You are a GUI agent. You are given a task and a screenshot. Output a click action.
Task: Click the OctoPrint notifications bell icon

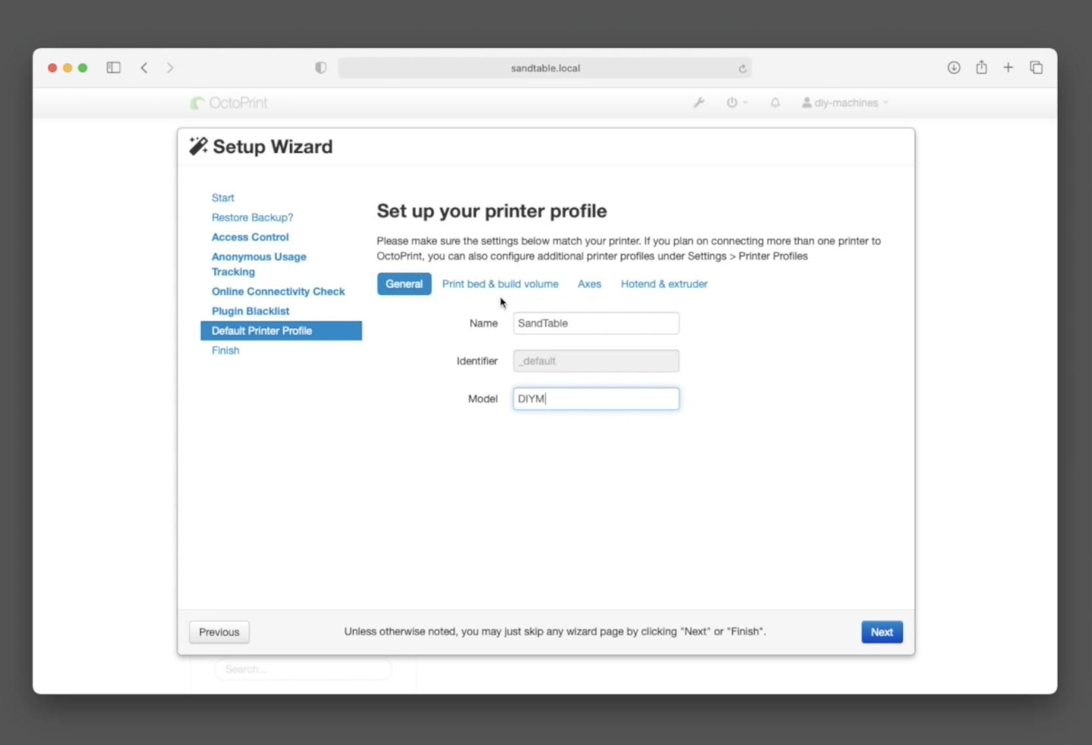[775, 102]
